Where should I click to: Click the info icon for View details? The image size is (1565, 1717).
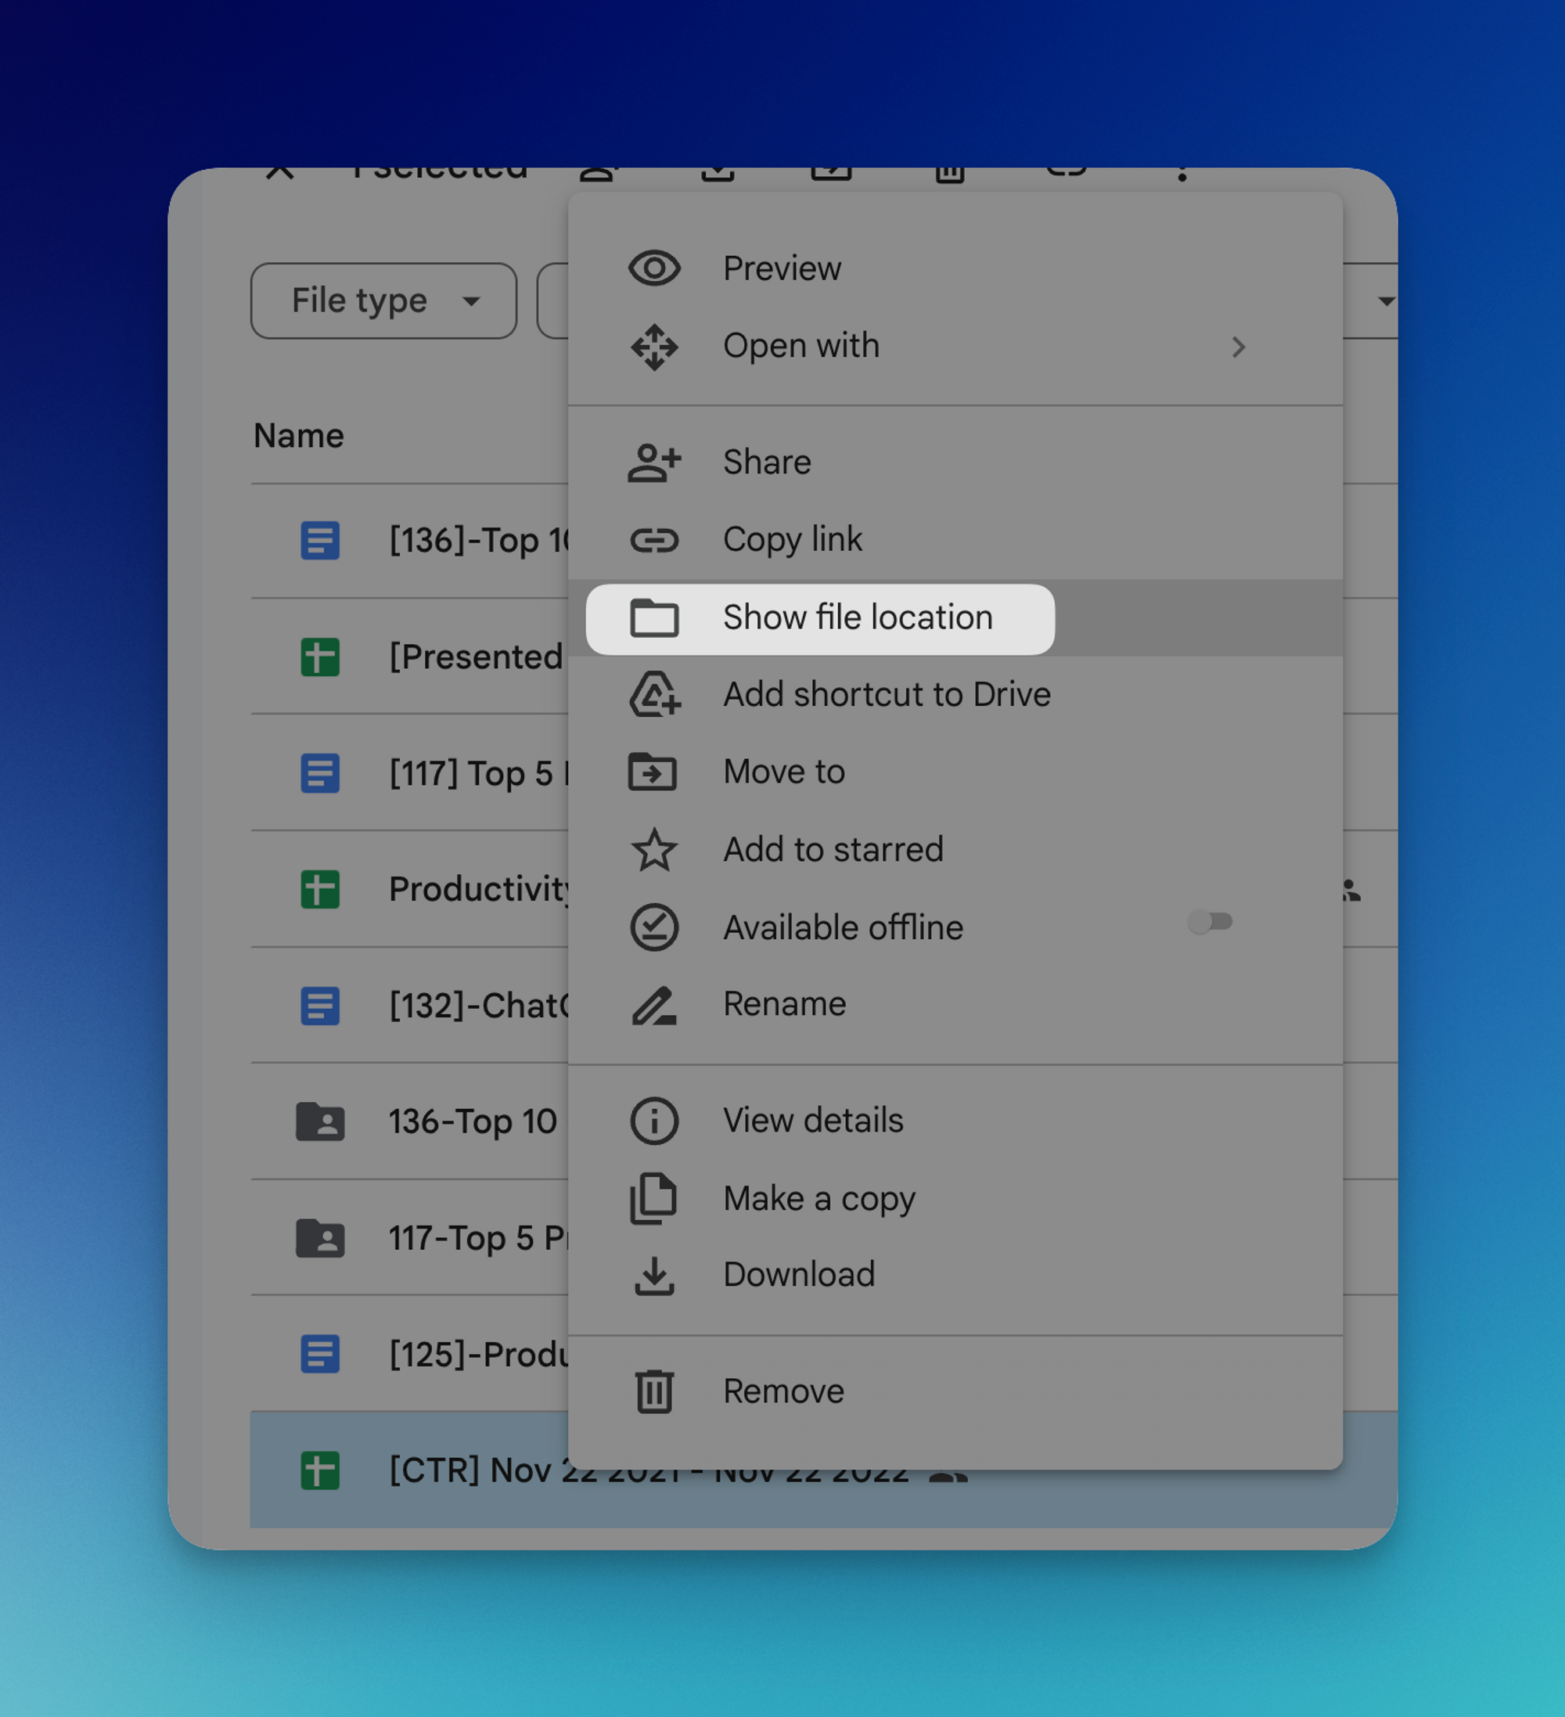pos(654,1121)
